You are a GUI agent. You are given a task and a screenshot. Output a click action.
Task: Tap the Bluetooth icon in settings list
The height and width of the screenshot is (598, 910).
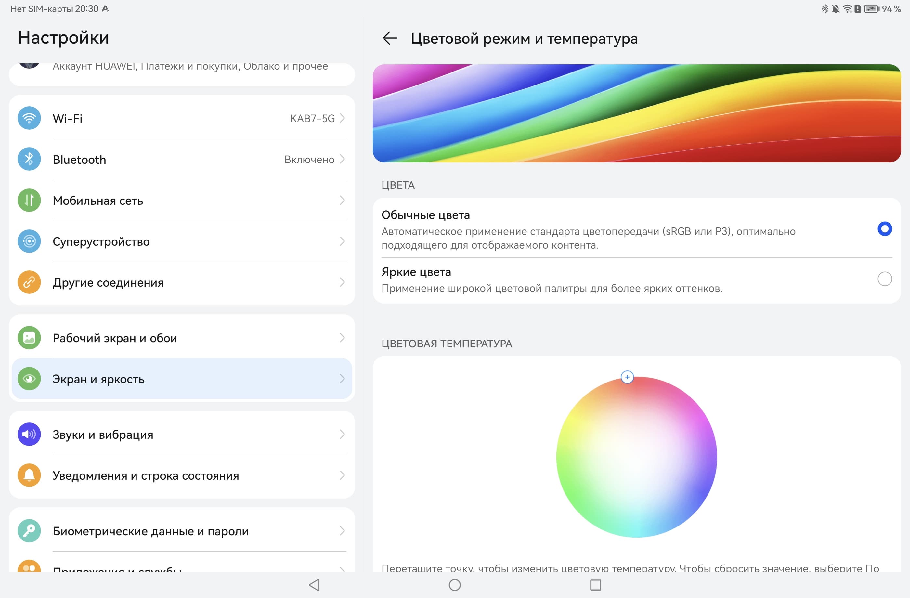tap(29, 159)
